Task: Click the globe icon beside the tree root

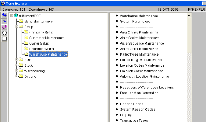Action: click(x=16, y=16)
